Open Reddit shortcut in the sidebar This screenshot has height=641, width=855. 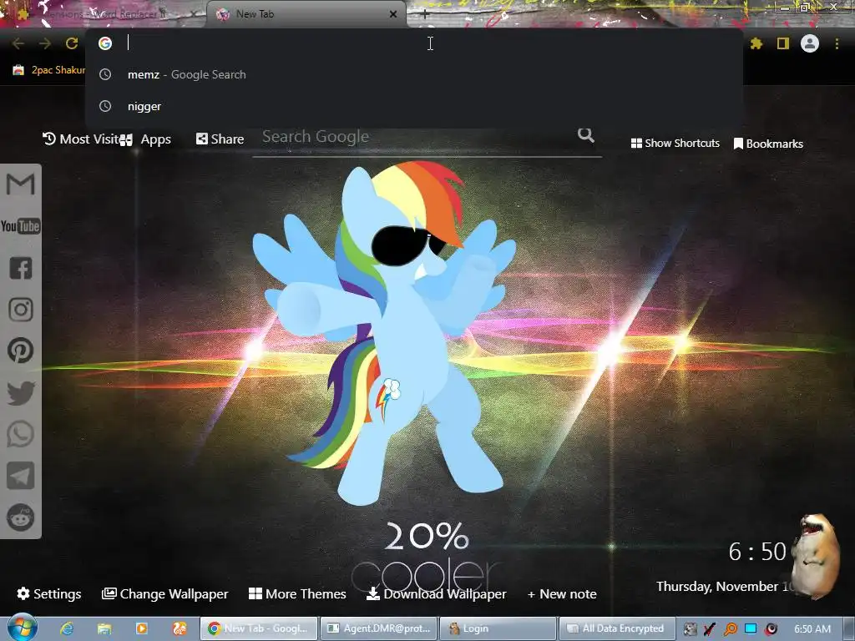(x=21, y=517)
